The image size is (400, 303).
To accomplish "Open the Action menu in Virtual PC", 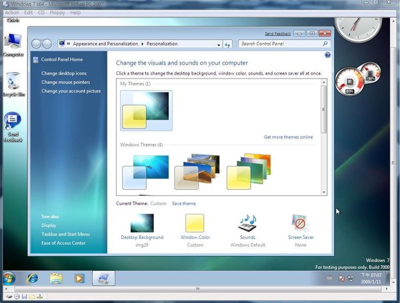I will pyautogui.click(x=12, y=13).
